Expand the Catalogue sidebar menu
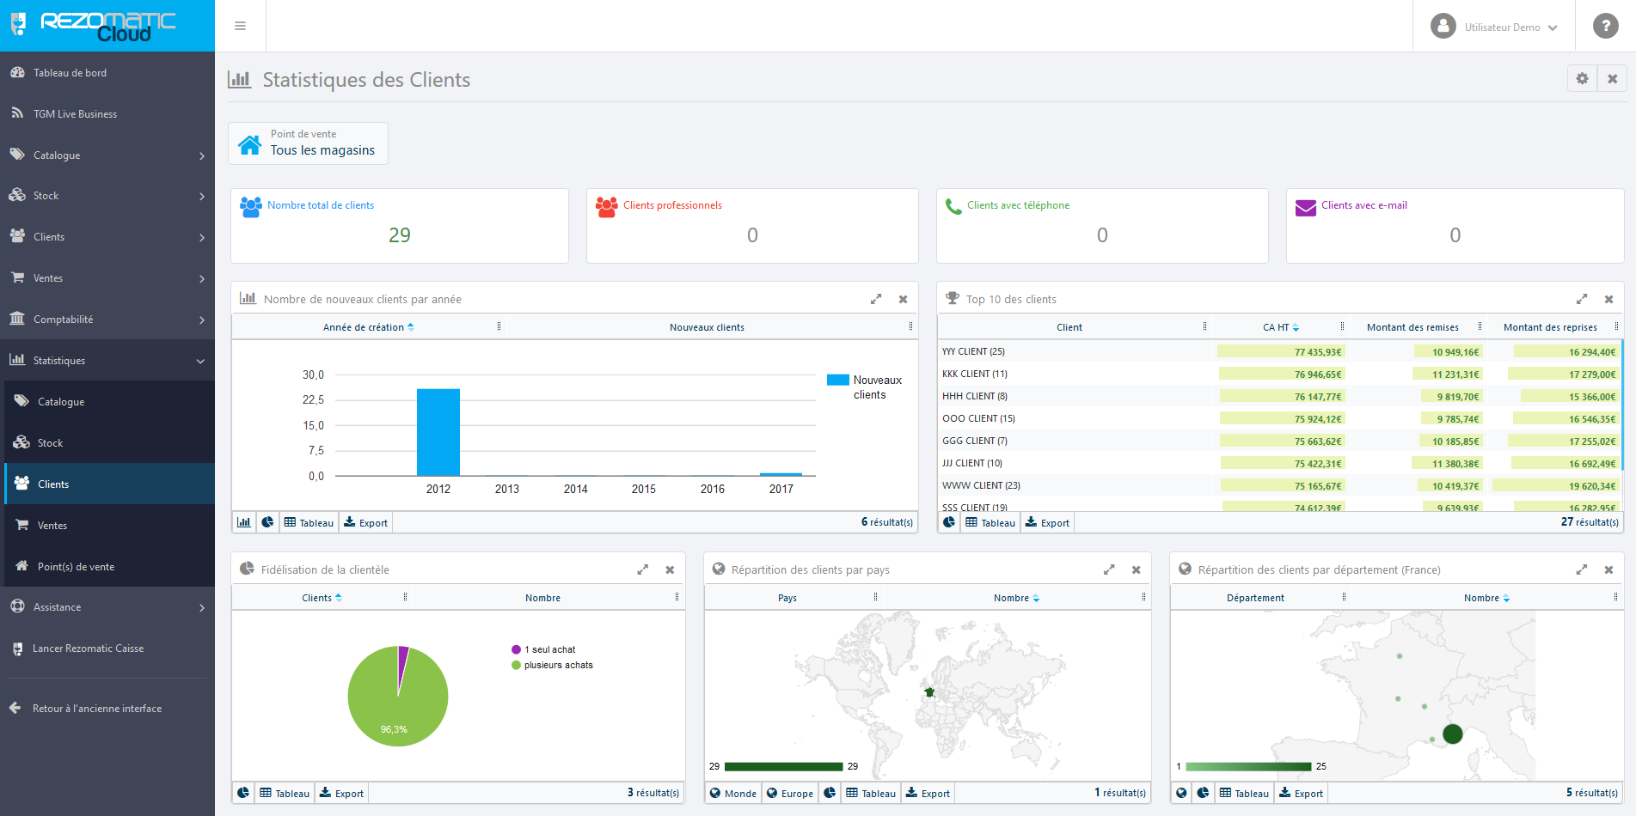Image resolution: width=1636 pixels, height=816 pixels. [x=107, y=155]
